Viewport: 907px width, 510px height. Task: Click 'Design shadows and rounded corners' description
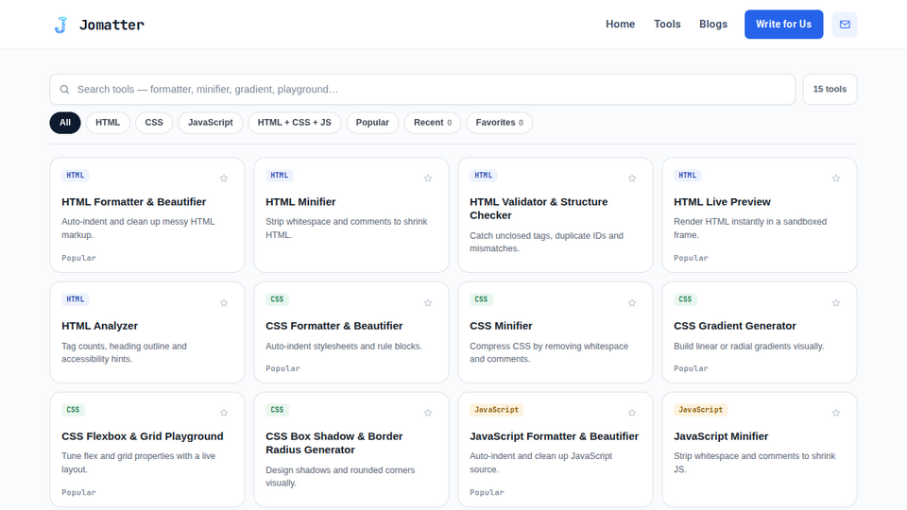(x=340, y=476)
